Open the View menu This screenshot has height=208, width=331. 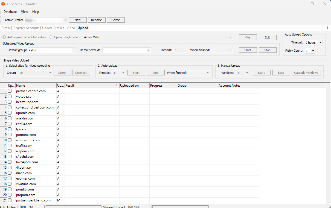(25, 12)
